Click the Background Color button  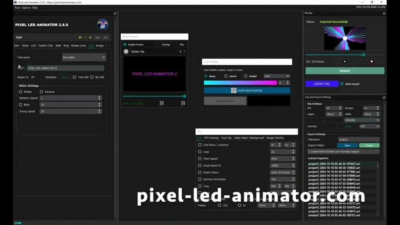(225, 101)
